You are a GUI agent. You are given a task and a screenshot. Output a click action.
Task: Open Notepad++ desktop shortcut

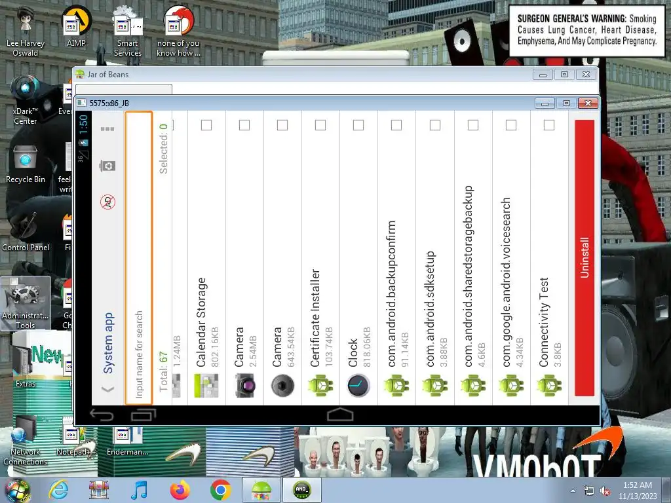pyautogui.click(x=76, y=436)
